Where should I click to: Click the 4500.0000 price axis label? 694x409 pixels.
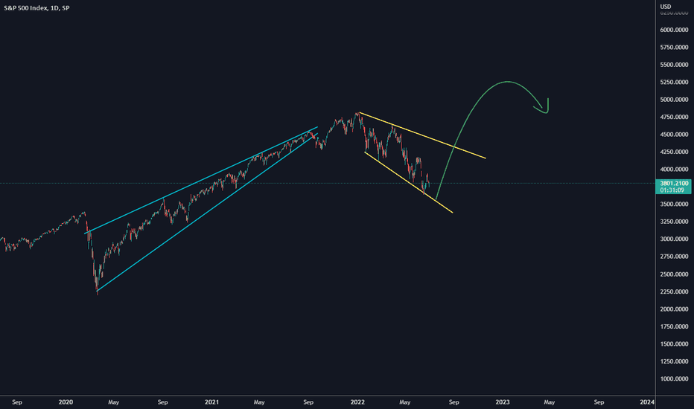coord(674,135)
